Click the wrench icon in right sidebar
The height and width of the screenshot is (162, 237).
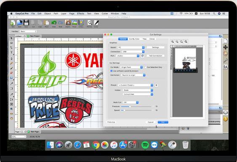pyautogui.click(x=225, y=61)
